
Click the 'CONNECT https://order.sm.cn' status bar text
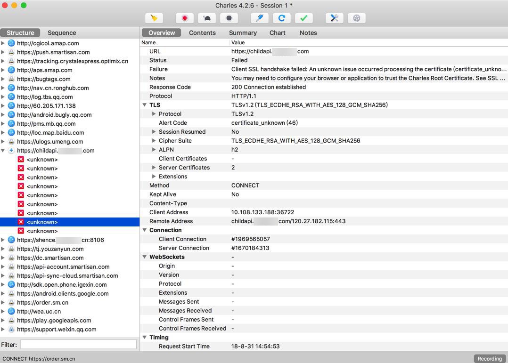(39, 359)
